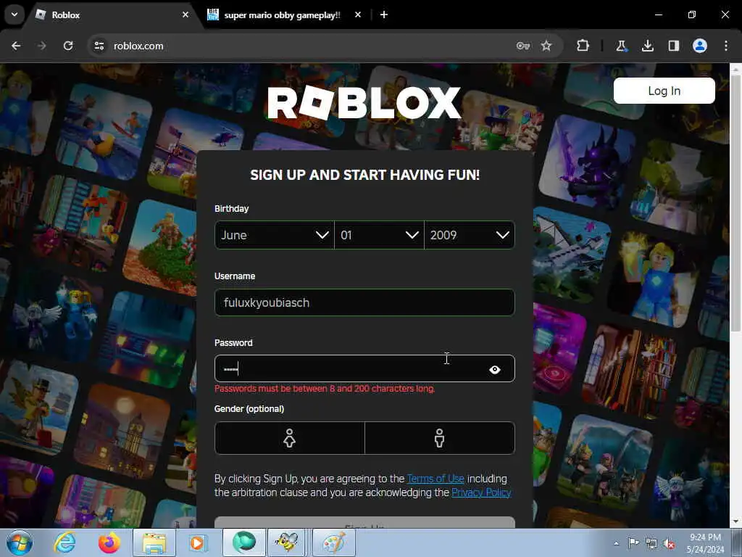Click the "Gender (optional)" label
The width and height of the screenshot is (742, 557).
click(249, 409)
